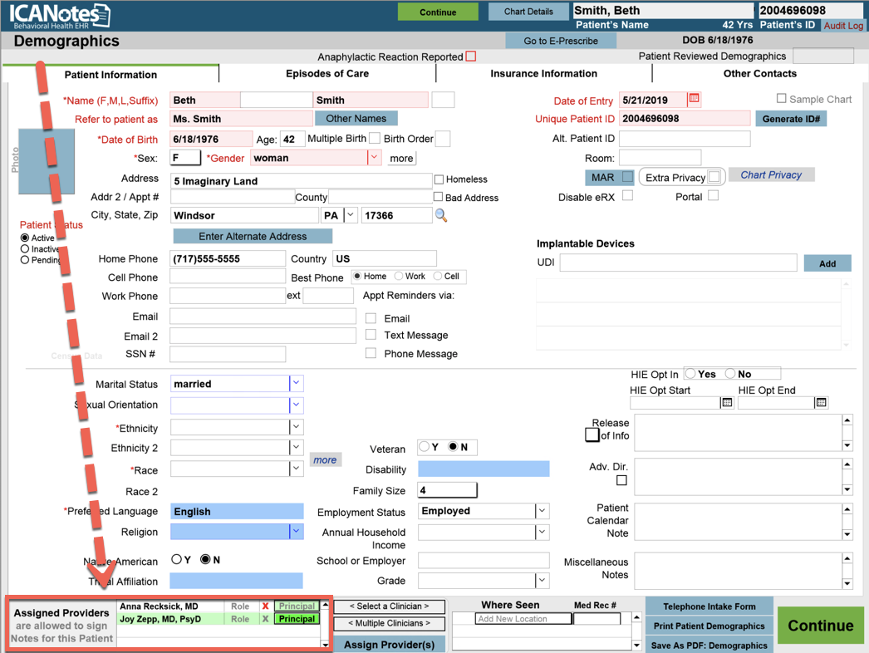869x653 pixels.
Task: Click the X next to Joy Zepp
Action: (266, 619)
